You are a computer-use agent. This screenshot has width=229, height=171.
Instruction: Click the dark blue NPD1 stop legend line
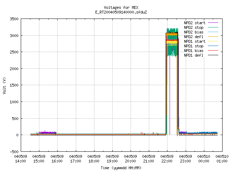pos(213,46)
